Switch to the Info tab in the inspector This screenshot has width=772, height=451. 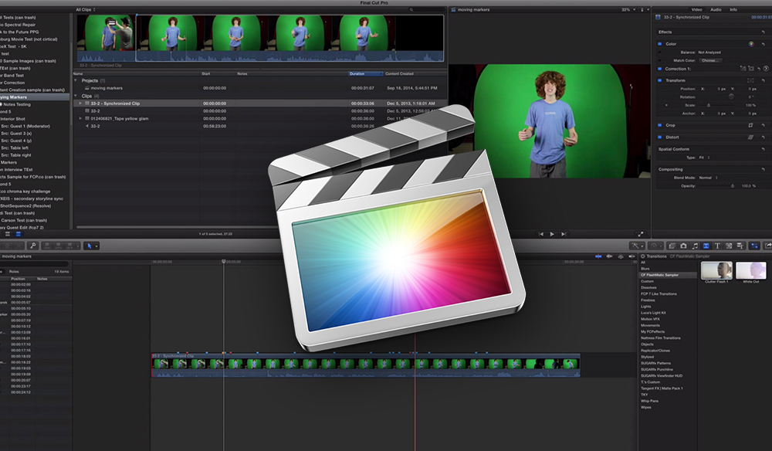[734, 9]
